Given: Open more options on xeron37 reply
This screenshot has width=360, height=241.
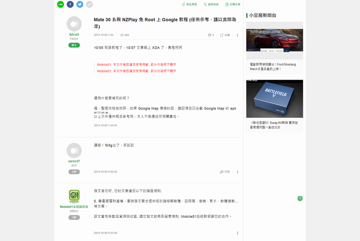Looking at the screenshot, I should pyautogui.click(x=237, y=171).
